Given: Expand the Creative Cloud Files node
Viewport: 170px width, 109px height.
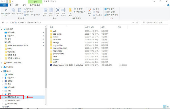Looking at the screenshot, I should [x=2, y=63].
